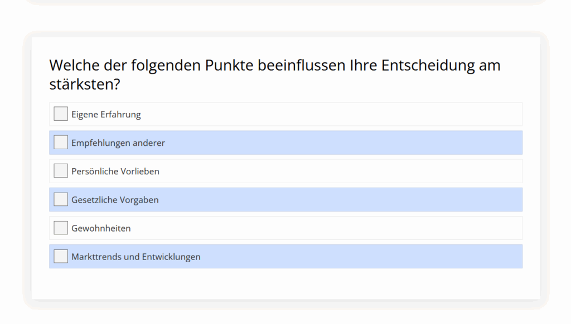The image size is (571, 324).
Task: Check the "Gewohnheiten" checkbox
Action: click(x=60, y=227)
